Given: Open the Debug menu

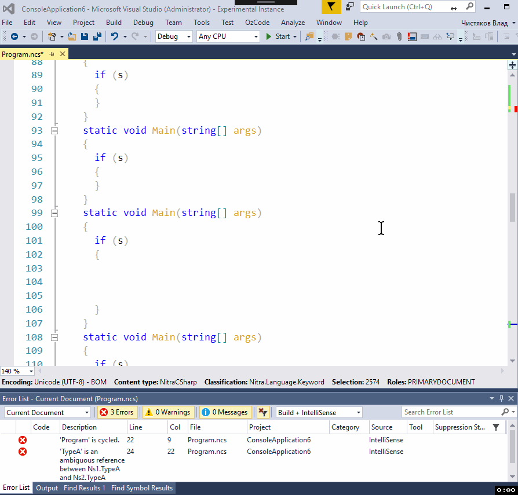Looking at the screenshot, I should (143, 23).
